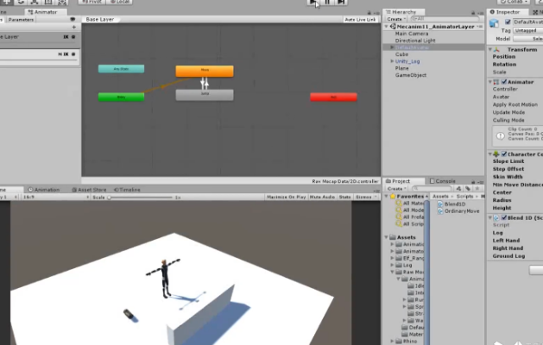Click the Project search field
Image resolution: width=543 pixels, height=345 pixels.
(433, 189)
